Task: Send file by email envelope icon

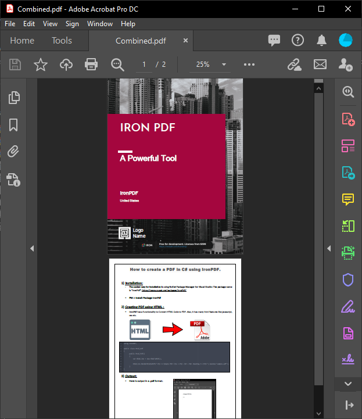Action: click(x=320, y=65)
